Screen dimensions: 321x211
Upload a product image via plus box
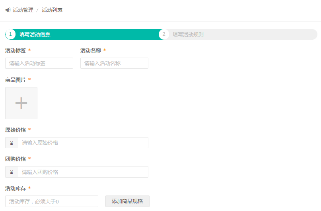pos(21,103)
